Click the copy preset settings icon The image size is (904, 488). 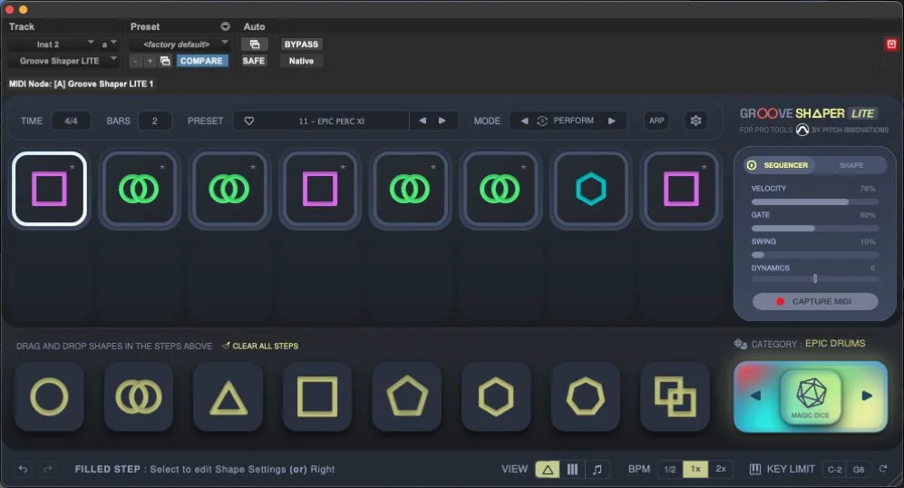pyautogui.click(x=165, y=61)
